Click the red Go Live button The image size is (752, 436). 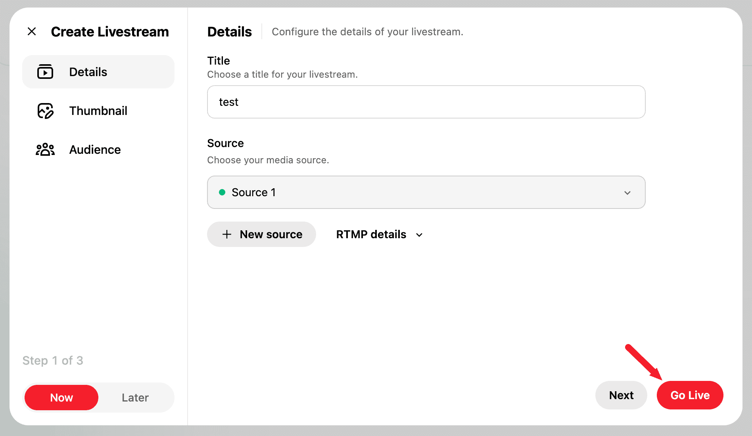pyautogui.click(x=690, y=395)
